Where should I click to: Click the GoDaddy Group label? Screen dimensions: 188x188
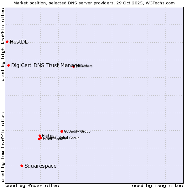tap(77, 131)
